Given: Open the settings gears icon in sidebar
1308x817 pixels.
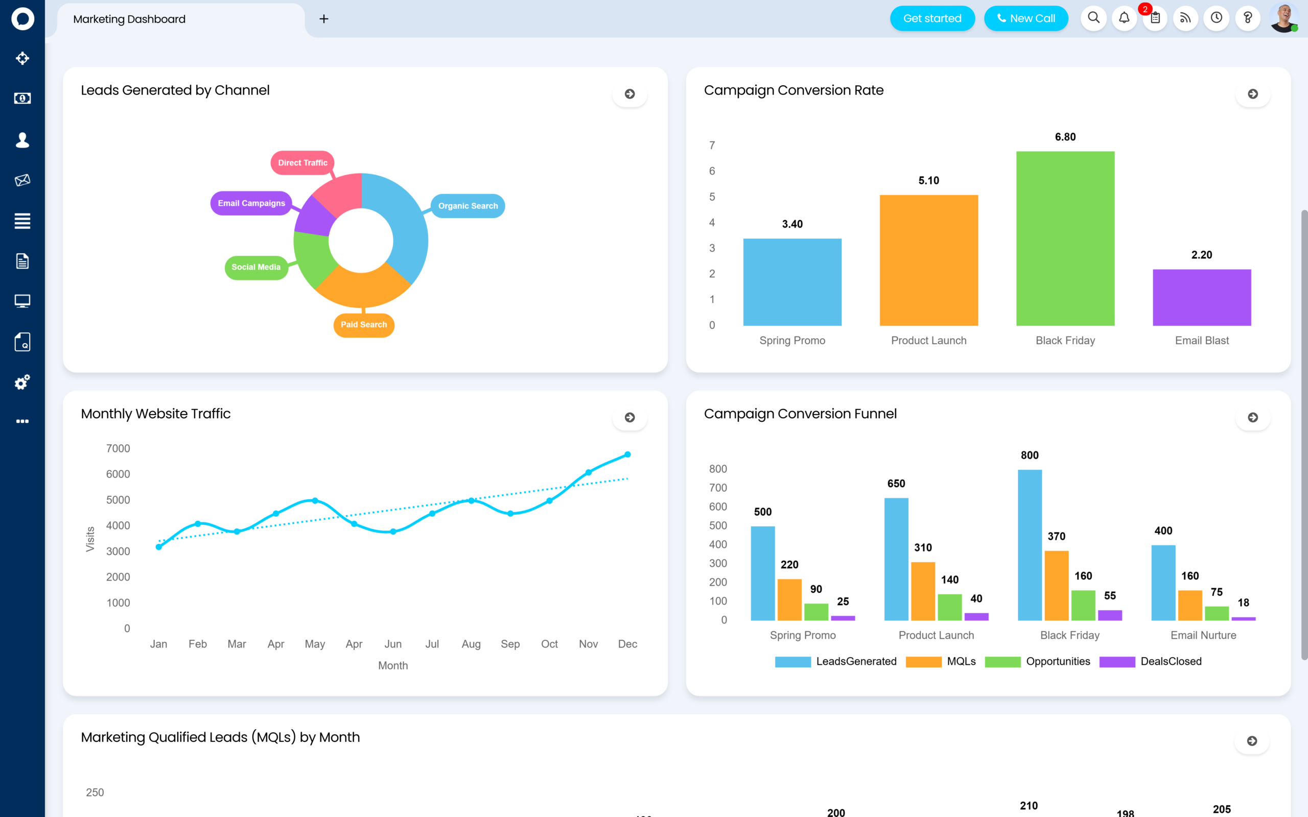Looking at the screenshot, I should 22,382.
